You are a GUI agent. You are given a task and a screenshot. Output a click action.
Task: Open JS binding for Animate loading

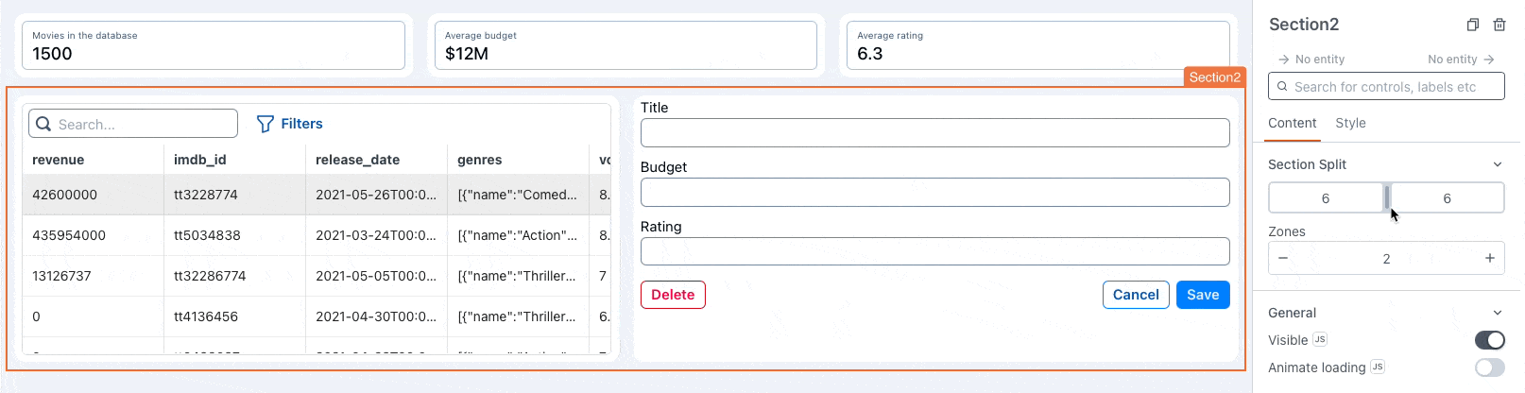coord(1378,367)
